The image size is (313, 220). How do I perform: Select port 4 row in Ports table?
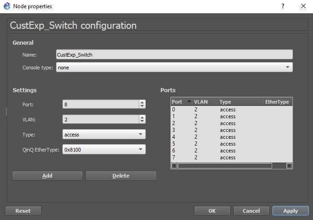pyautogui.click(x=231, y=137)
